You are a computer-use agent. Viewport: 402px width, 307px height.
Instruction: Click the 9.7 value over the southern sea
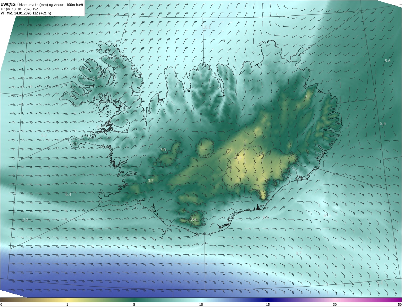click(299, 253)
